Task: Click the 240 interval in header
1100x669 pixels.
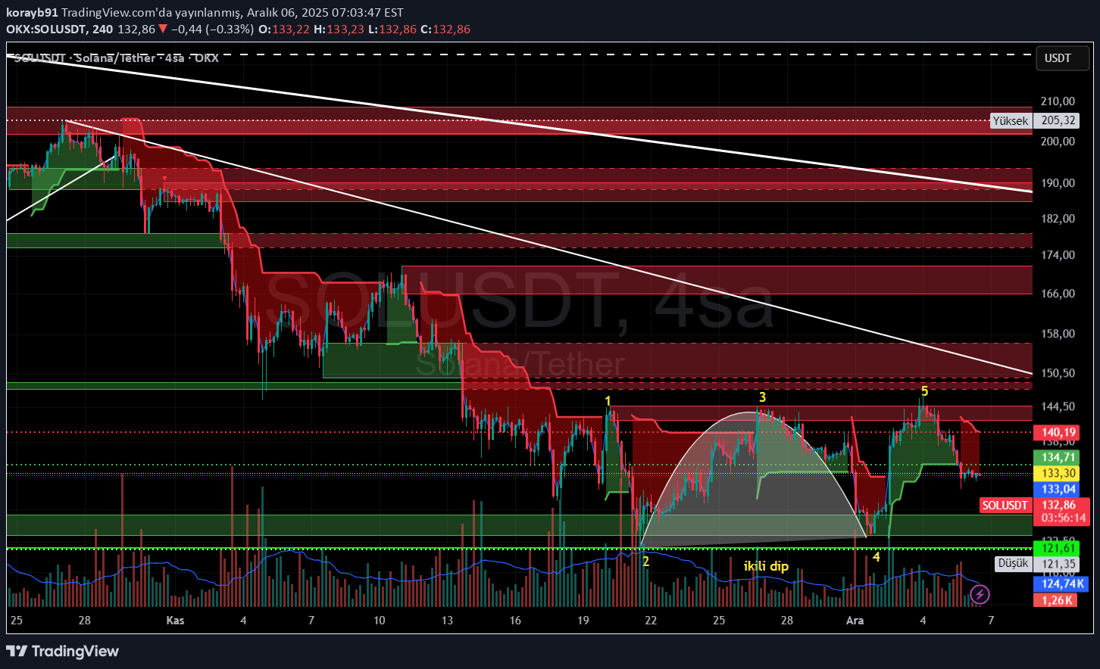Action: (103, 30)
